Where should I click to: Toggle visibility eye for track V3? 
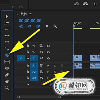(48, 46)
